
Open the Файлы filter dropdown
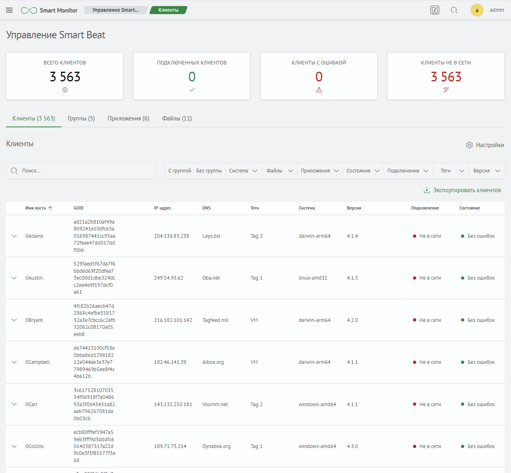279,171
